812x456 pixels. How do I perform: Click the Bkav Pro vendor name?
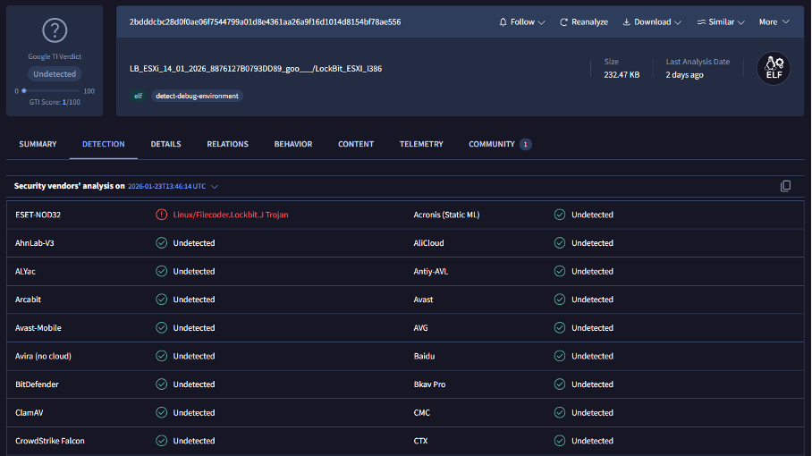(429, 384)
